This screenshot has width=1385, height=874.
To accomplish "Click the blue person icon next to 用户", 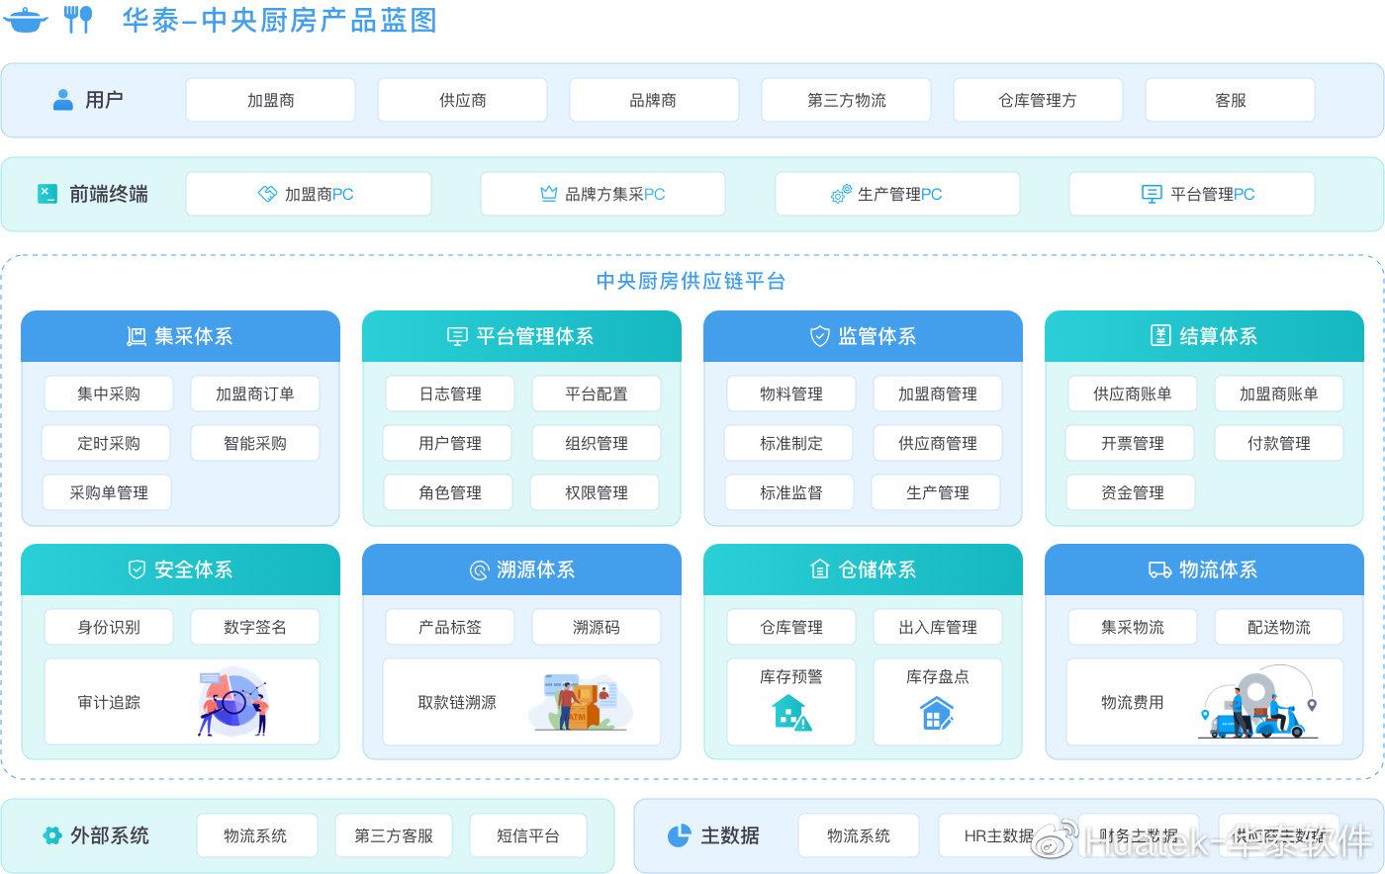I will pyautogui.click(x=62, y=99).
